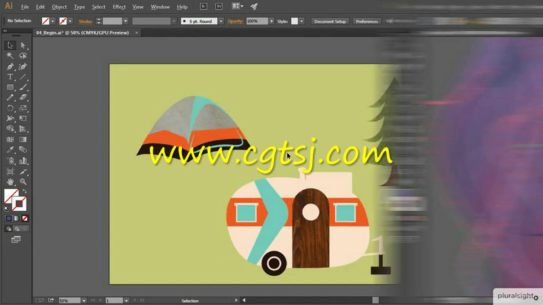Screen dimensions: 543x305
Task: Click the fill swatch in the toolbox
Action: pyautogui.click(x=11, y=196)
